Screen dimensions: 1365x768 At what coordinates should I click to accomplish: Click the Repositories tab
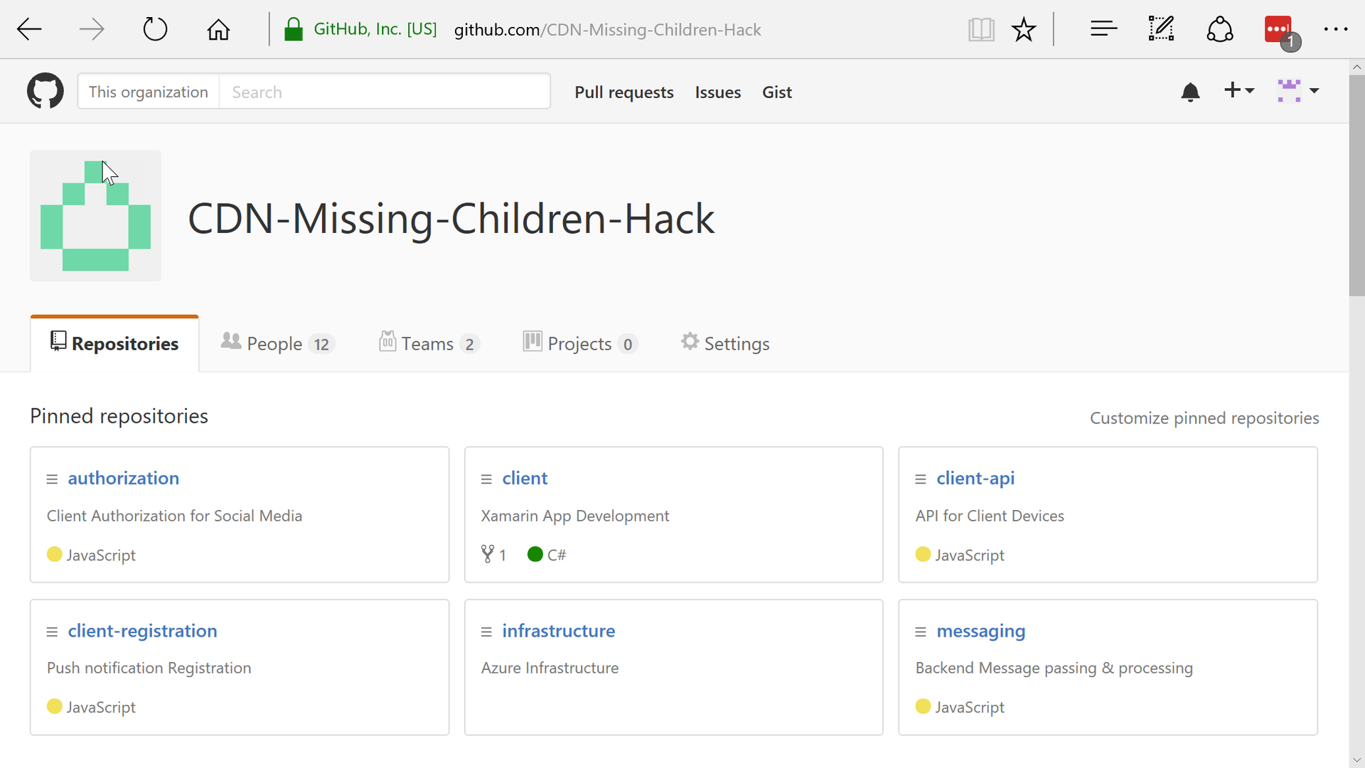point(114,342)
